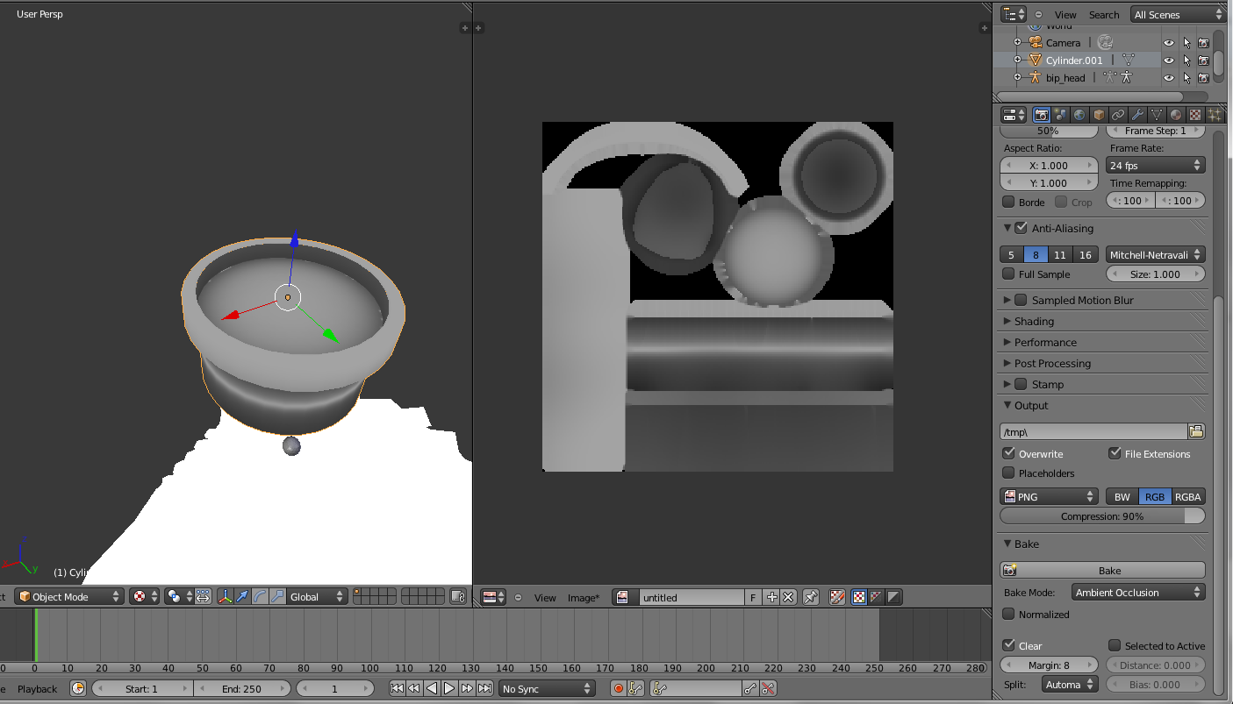
Task: Browse image datablock icon beside untitled
Action: (x=625, y=597)
